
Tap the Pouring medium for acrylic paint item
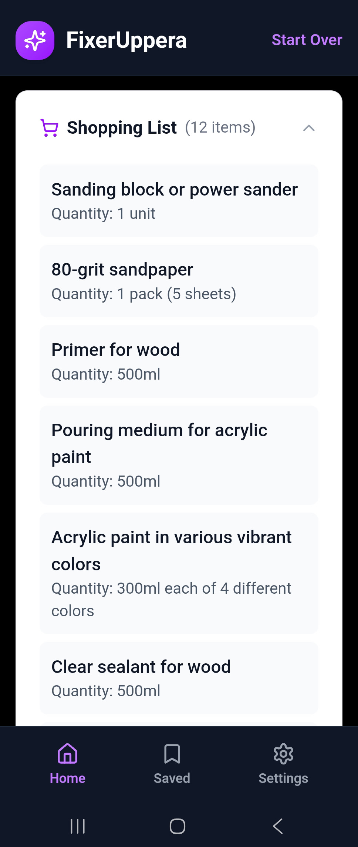[179, 455]
